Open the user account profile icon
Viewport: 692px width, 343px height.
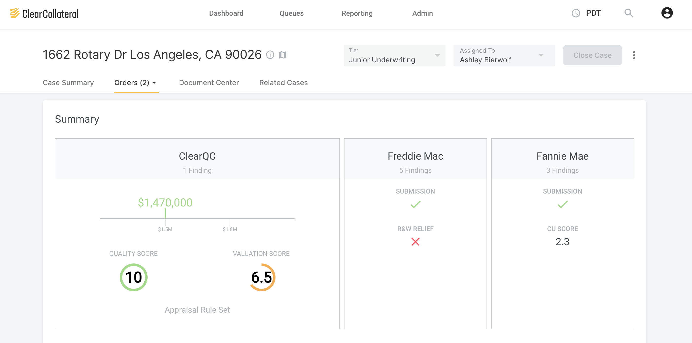point(667,13)
